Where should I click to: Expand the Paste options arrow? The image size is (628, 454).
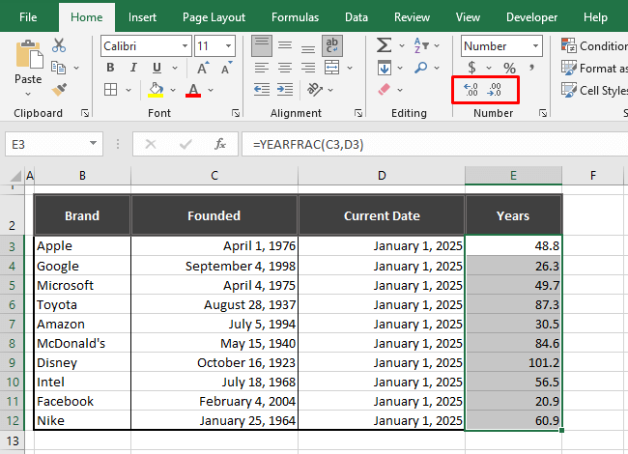tap(28, 94)
